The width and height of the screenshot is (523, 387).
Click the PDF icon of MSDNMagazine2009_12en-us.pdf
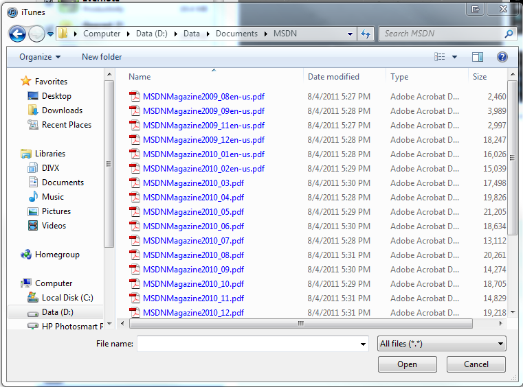(135, 139)
